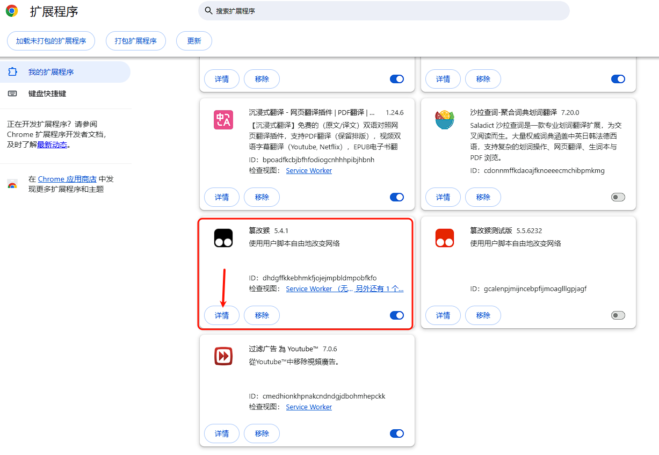
Task: Click 加载未打包的扩展程序 button
Action: [x=50, y=40]
